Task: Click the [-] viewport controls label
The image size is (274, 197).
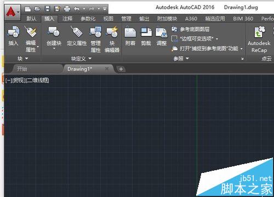Action: pos(9,80)
